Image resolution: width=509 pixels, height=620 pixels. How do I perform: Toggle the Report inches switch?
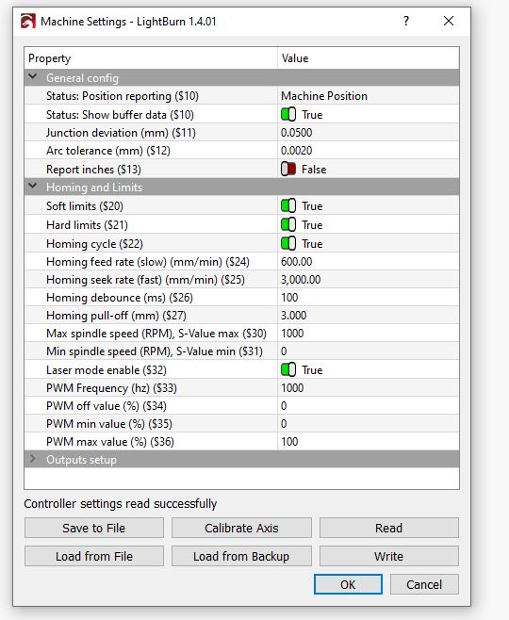pos(288,170)
